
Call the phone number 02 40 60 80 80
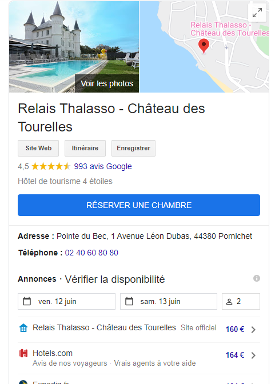[x=91, y=253]
